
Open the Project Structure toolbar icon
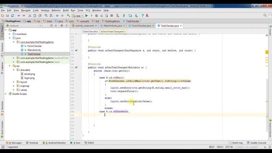[x=130, y=16]
